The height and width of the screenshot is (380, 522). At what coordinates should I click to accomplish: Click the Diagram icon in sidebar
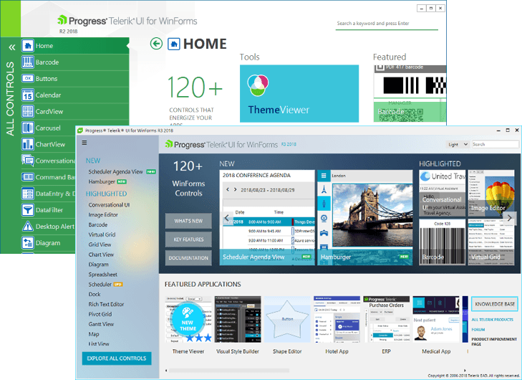click(28, 242)
